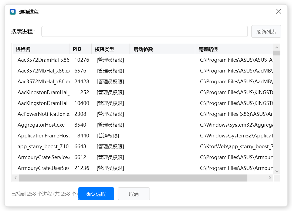Click the vertical scrollbar down arrow

point(277,171)
